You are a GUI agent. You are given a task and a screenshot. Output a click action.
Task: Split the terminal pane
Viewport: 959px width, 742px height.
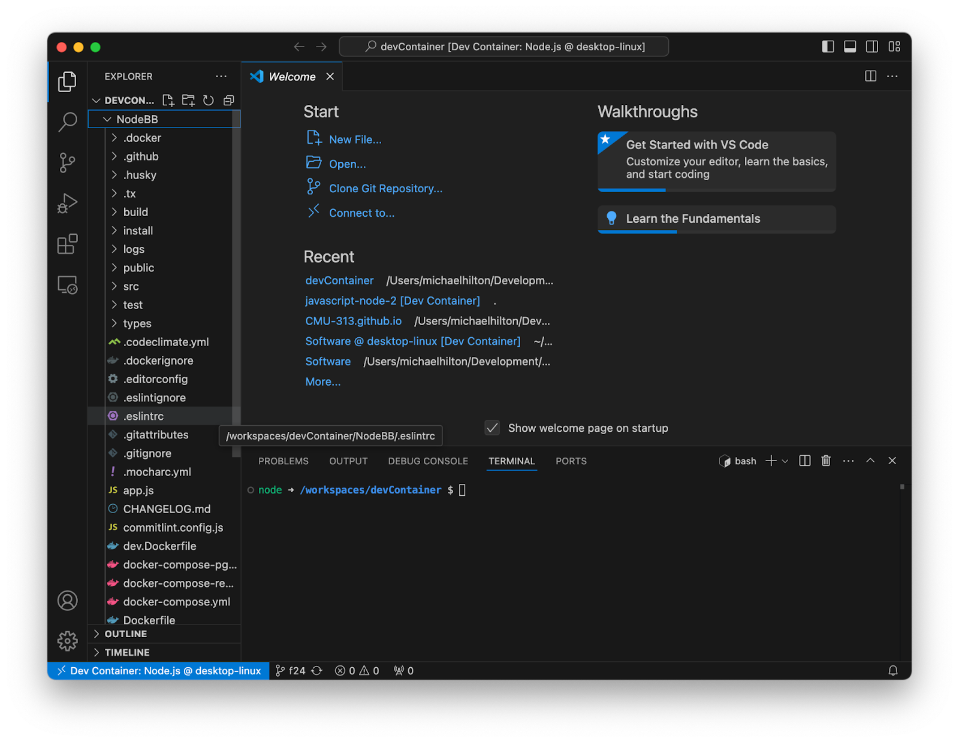[805, 461]
